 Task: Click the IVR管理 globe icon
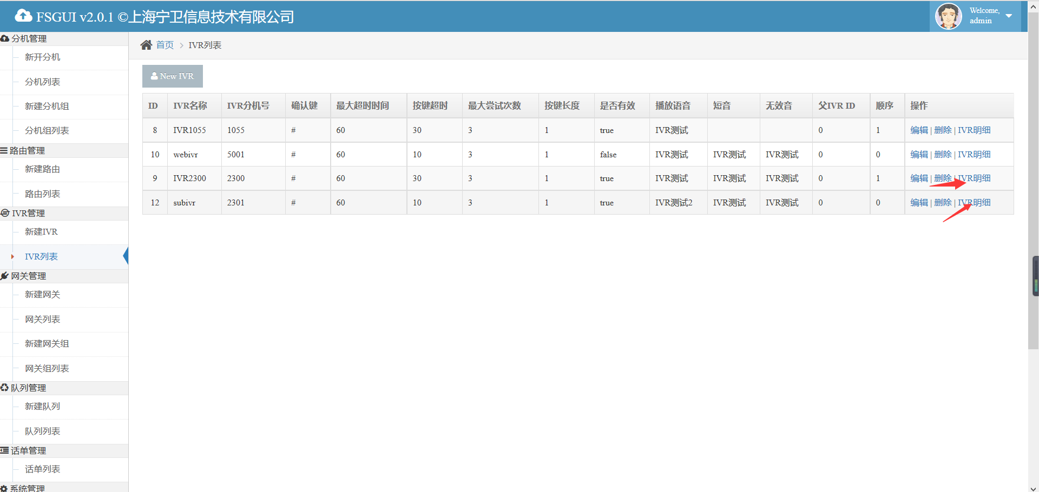pos(5,213)
